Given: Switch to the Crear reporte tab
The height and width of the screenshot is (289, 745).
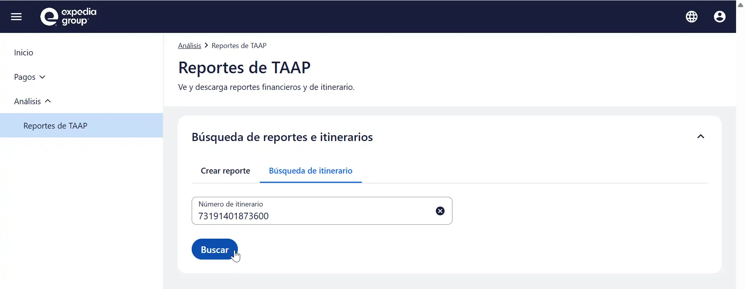Looking at the screenshot, I should click(225, 171).
